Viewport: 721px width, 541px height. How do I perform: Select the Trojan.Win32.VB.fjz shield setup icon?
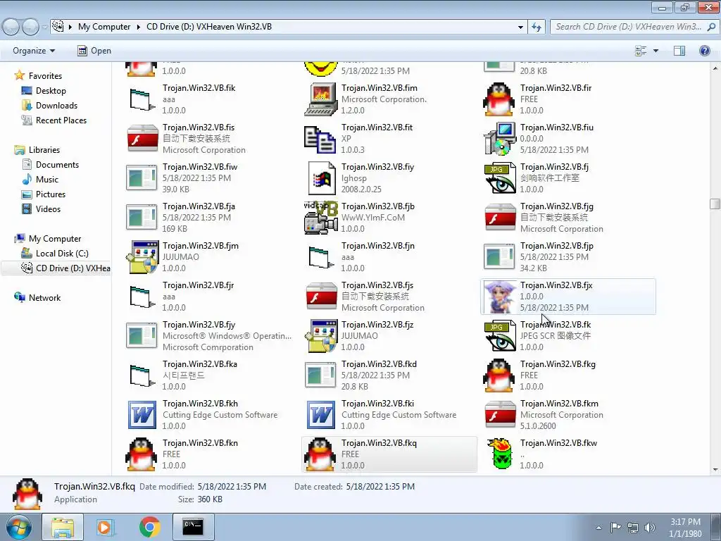click(x=320, y=336)
